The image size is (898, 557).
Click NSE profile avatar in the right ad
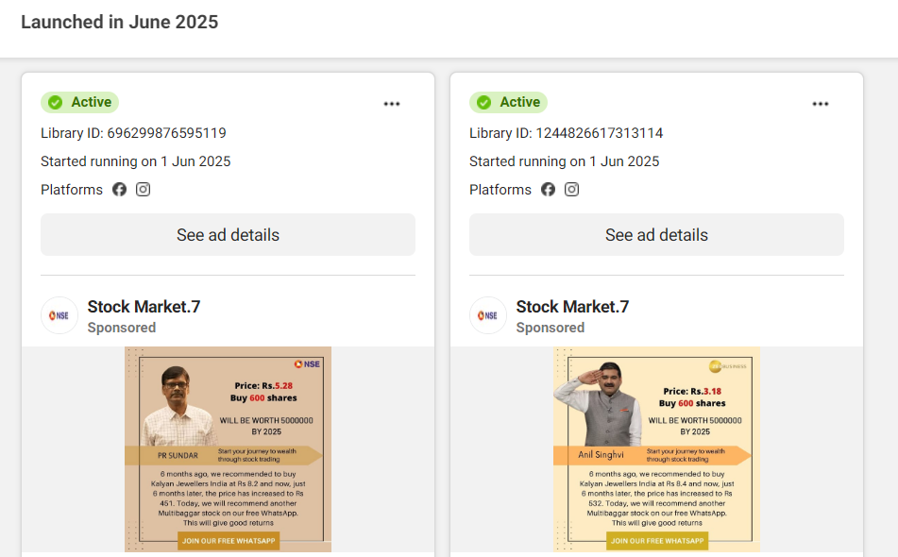coord(488,315)
